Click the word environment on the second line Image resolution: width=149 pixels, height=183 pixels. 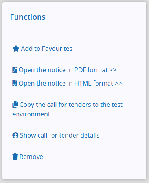[x=31, y=114]
